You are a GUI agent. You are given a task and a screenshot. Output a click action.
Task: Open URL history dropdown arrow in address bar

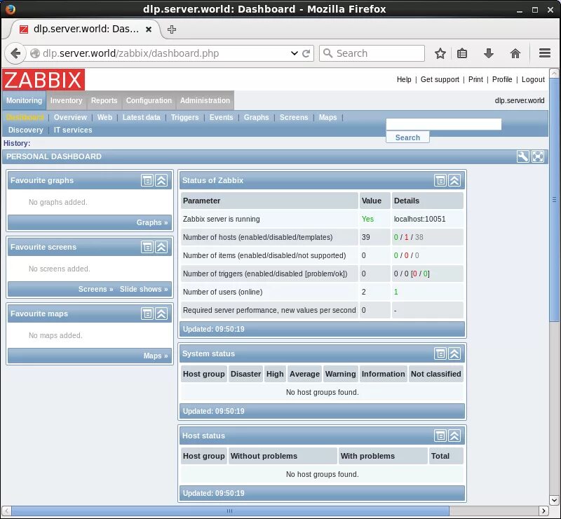(294, 53)
